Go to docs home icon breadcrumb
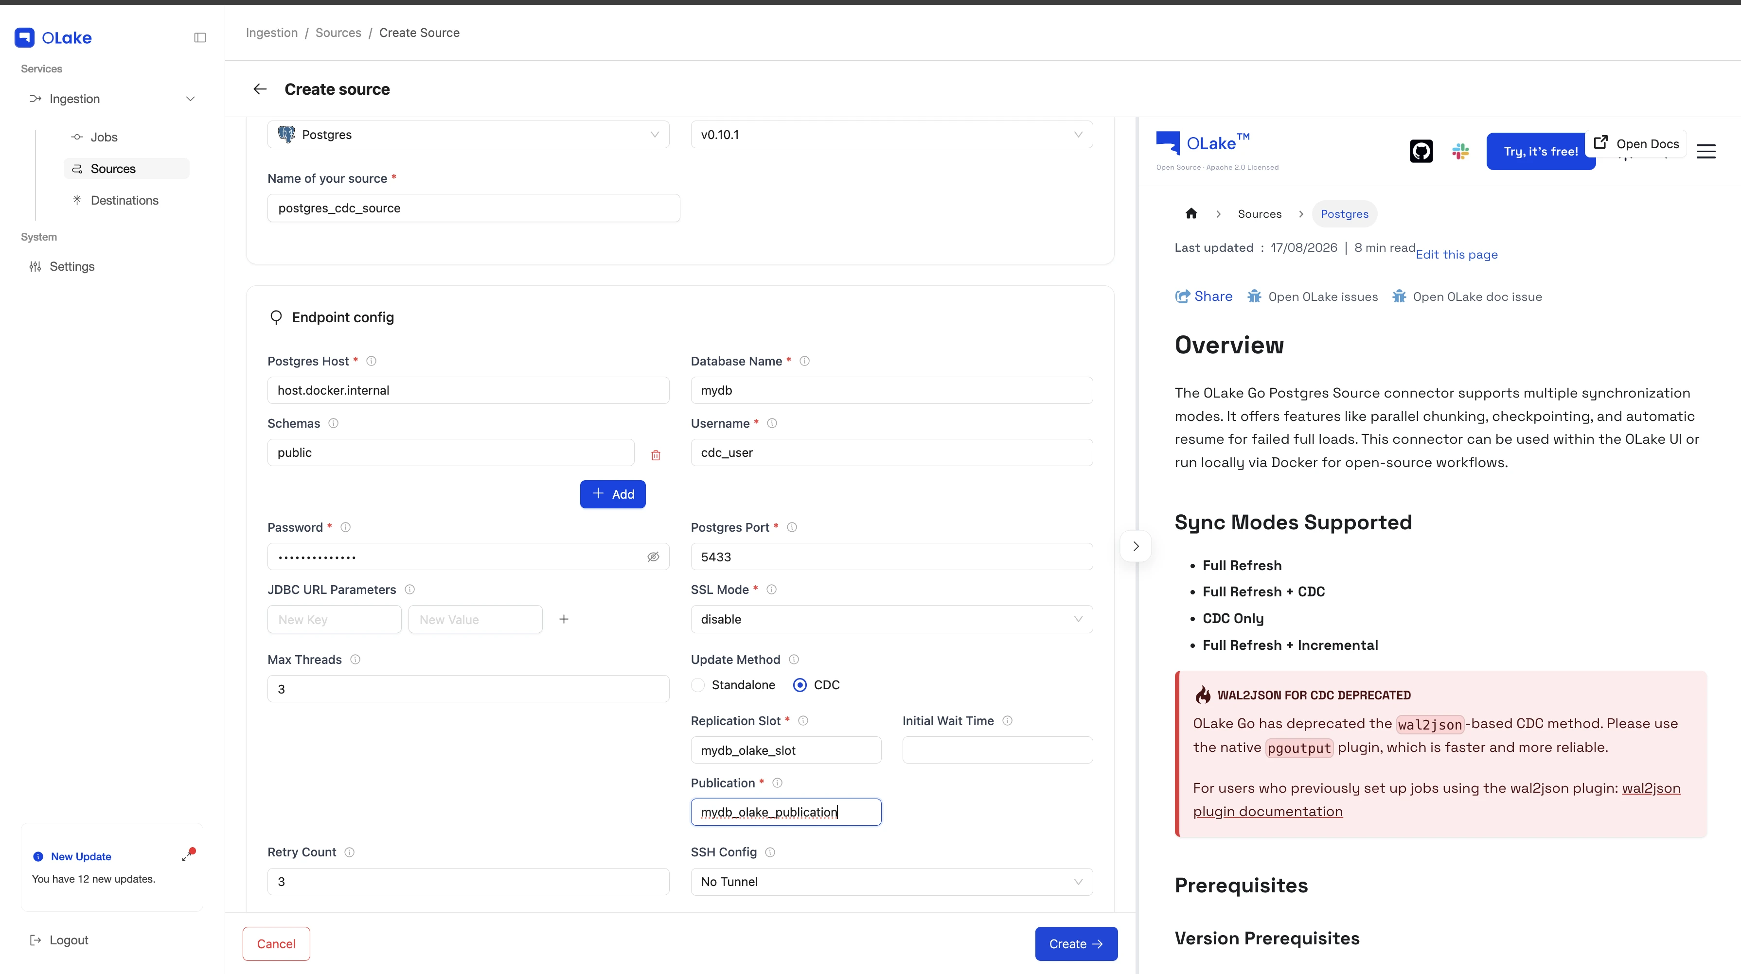 click(x=1191, y=213)
